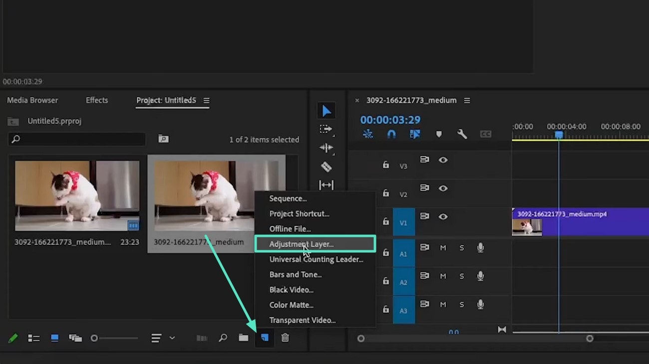Toggle Snap in the timeline
649x364 pixels.
pyautogui.click(x=391, y=134)
